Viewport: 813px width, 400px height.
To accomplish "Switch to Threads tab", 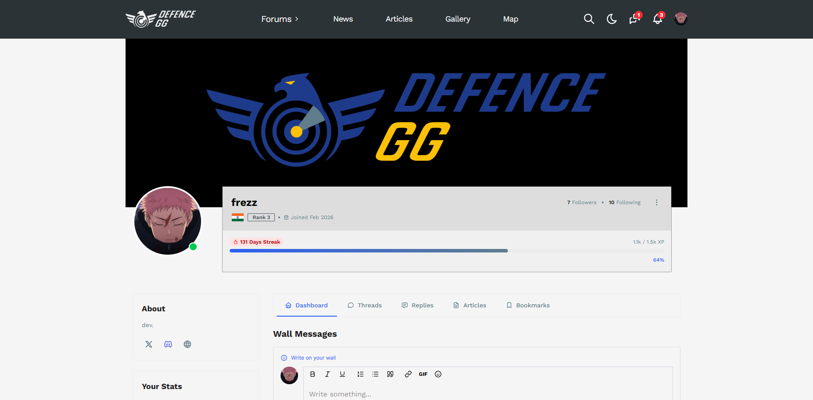I will pos(364,305).
